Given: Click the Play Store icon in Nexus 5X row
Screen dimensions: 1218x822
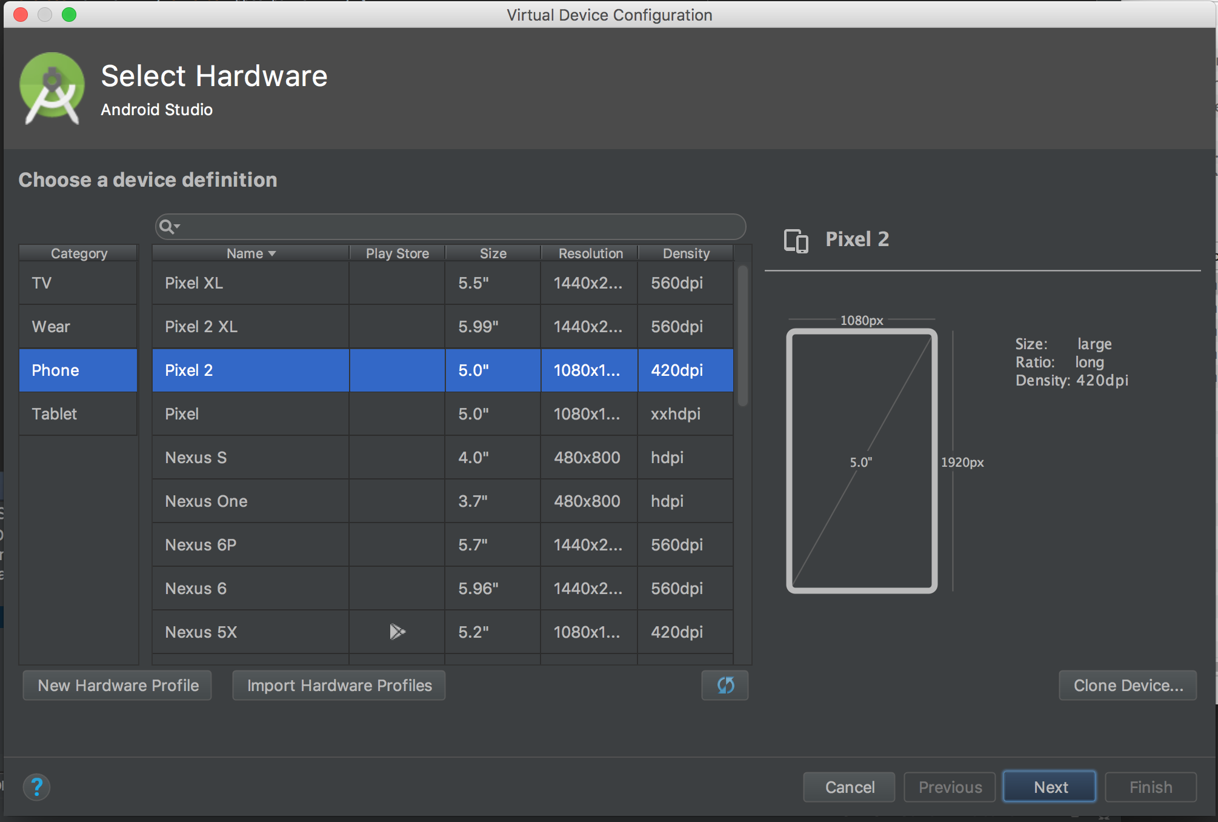Looking at the screenshot, I should click(397, 632).
